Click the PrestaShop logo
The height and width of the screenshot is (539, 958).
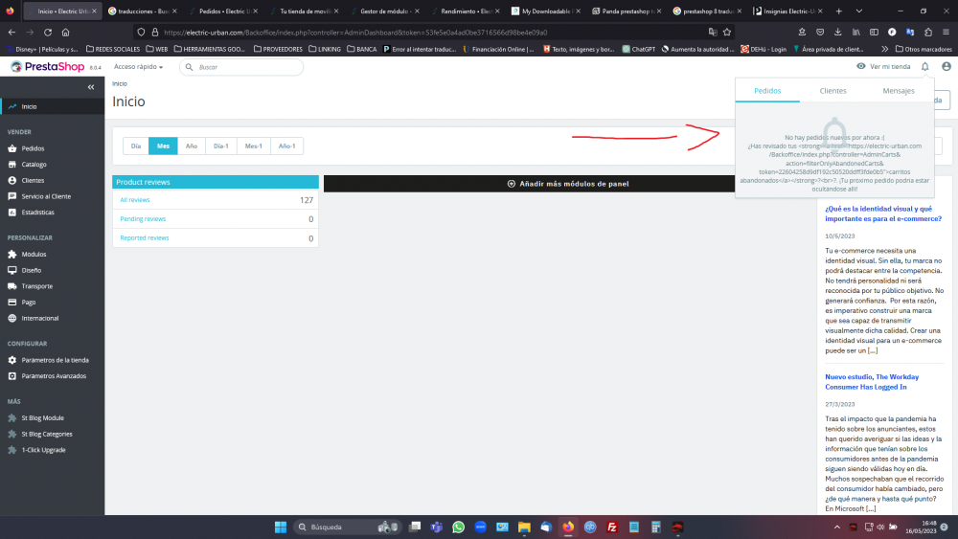(48, 66)
